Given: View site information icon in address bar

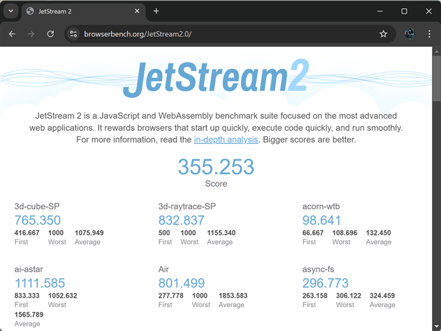Looking at the screenshot, I should click(73, 34).
